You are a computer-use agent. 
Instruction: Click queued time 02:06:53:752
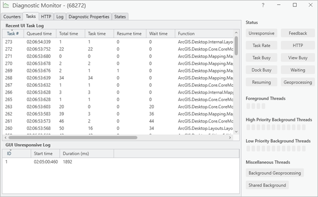38,49
